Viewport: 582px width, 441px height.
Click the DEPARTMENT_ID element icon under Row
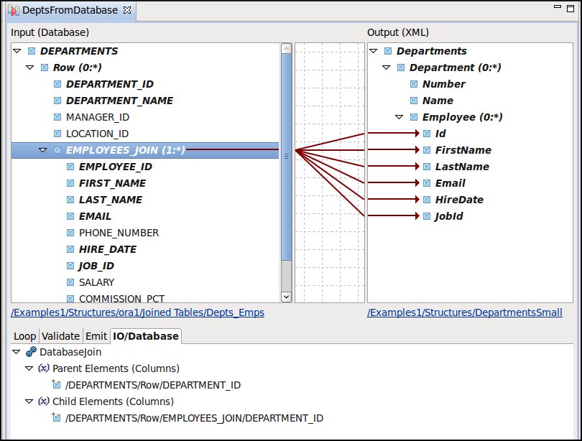[x=57, y=84]
